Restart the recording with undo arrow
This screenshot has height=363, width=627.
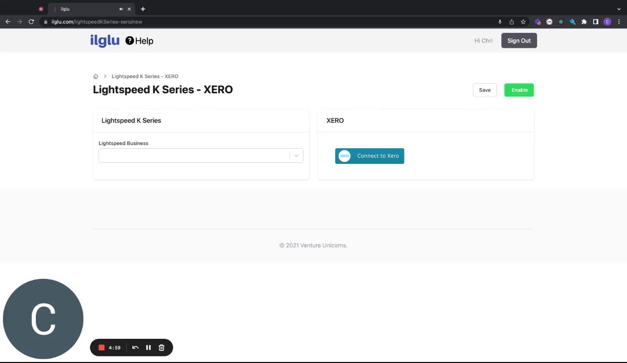(135, 347)
